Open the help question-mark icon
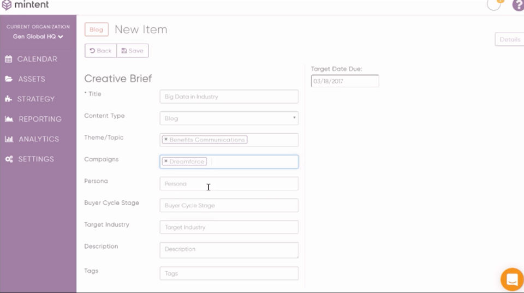The image size is (524, 293). [x=518, y=5]
